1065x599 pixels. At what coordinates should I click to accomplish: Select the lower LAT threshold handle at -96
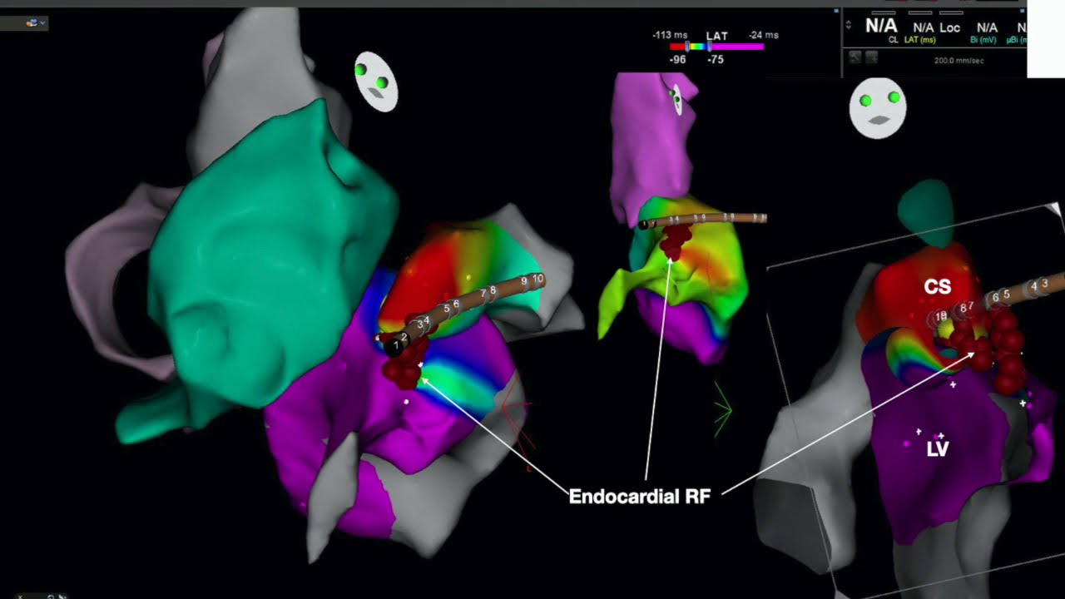[x=687, y=47]
